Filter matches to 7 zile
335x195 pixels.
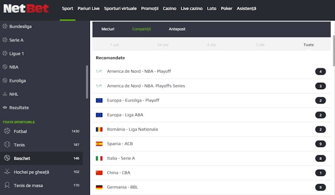pos(260,45)
